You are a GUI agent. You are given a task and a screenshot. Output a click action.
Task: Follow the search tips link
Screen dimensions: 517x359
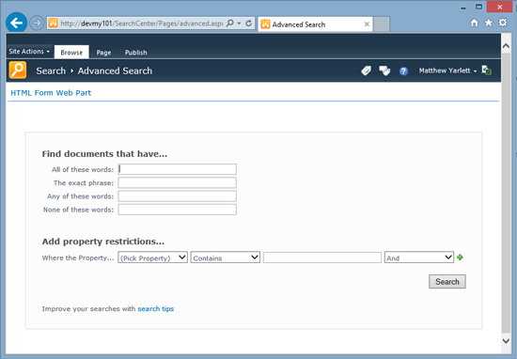coord(156,309)
